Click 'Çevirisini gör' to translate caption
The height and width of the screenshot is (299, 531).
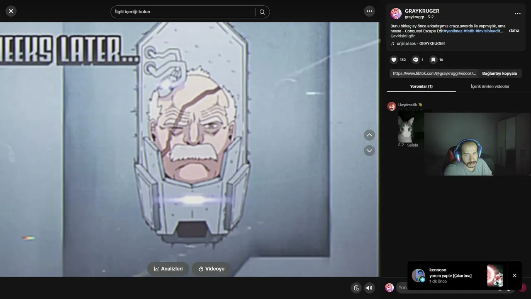(402, 36)
